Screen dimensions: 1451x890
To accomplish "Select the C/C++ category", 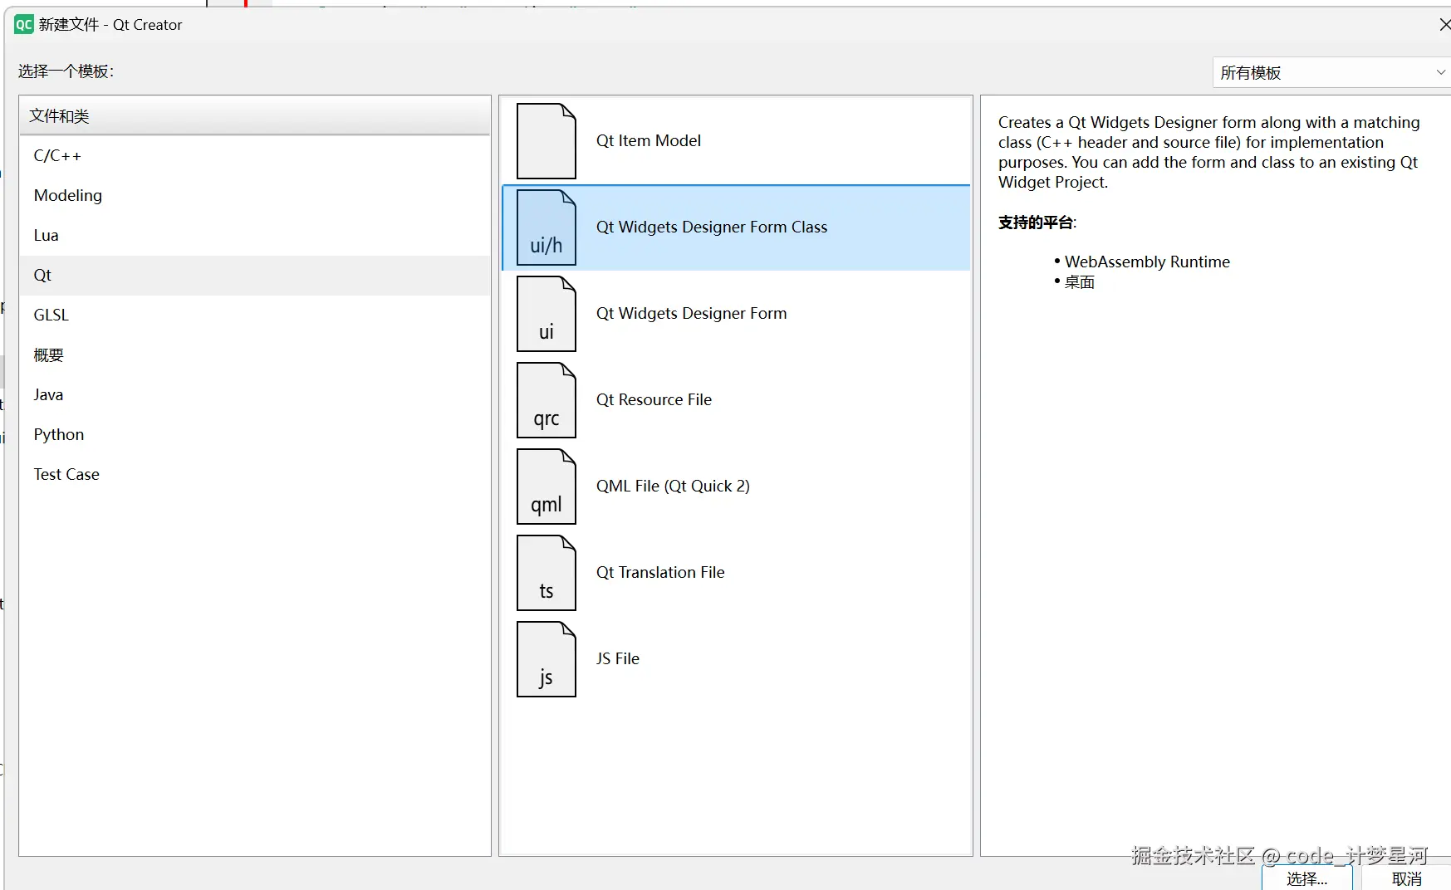I will click(254, 155).
